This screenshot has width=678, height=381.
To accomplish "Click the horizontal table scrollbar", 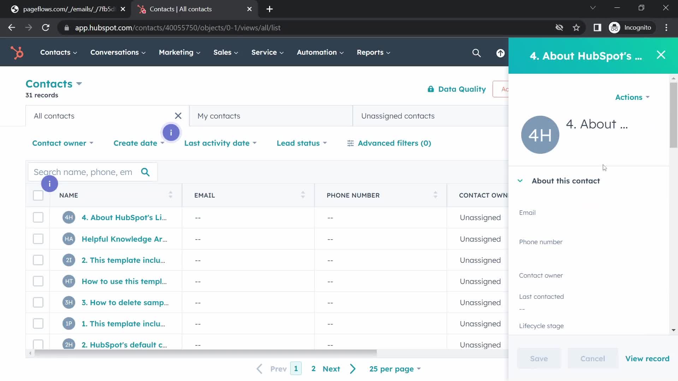I will 206,353.
